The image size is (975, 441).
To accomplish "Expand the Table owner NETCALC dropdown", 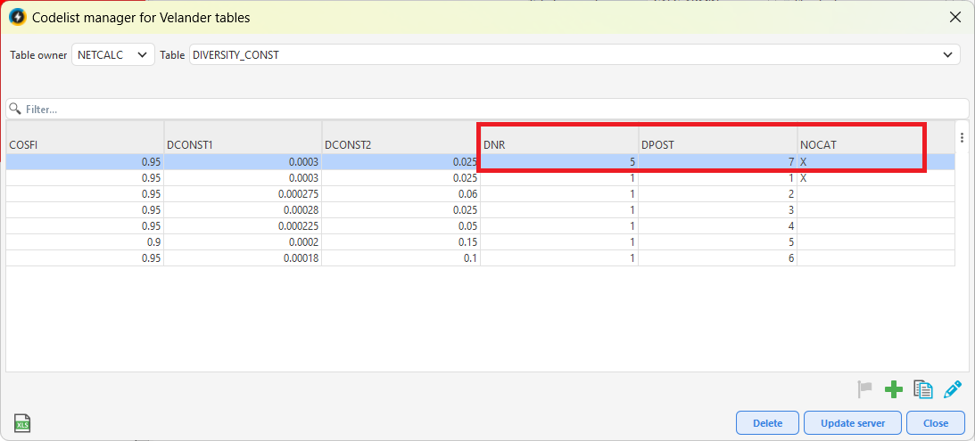I will 113,54.
